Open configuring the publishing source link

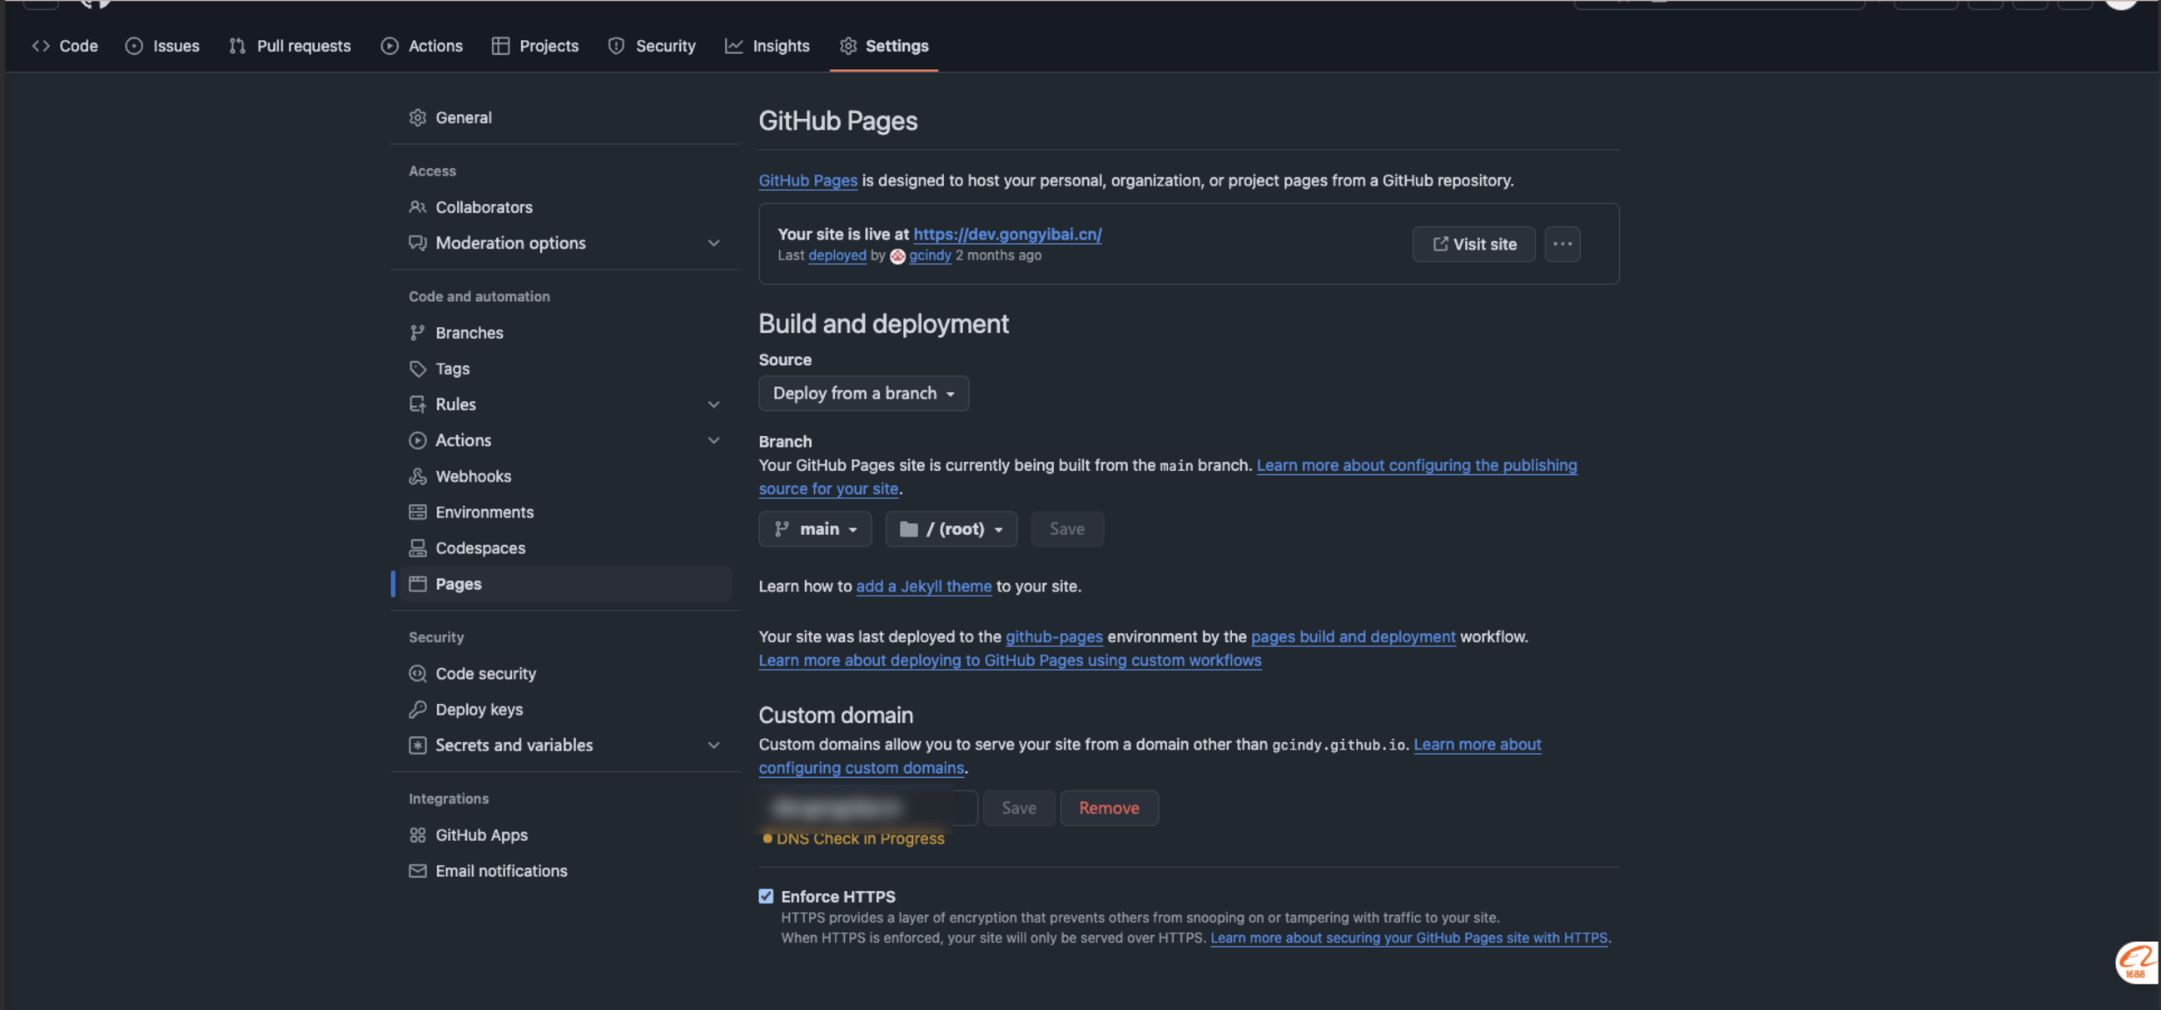[1417, 465]
